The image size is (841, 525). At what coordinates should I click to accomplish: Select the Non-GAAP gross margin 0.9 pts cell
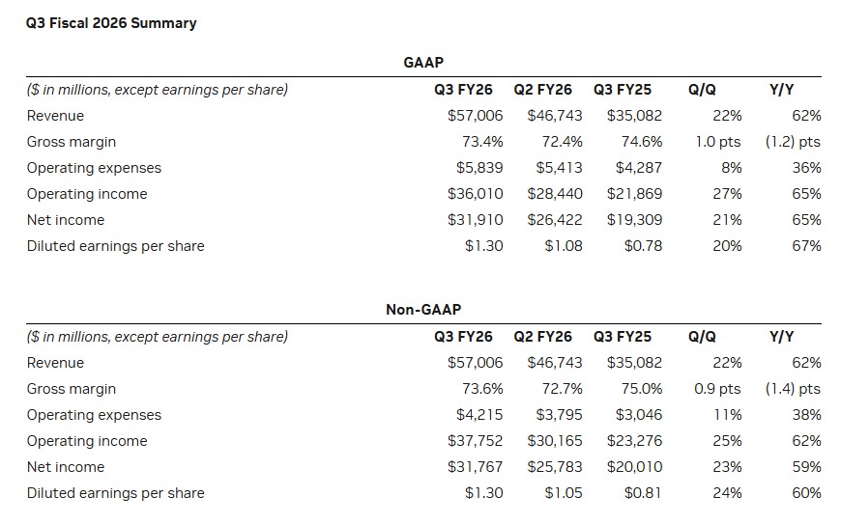click(717, 389)
